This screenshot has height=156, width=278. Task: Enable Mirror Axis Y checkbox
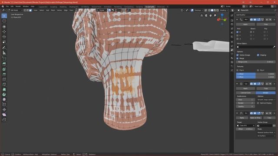coord(238,36)
